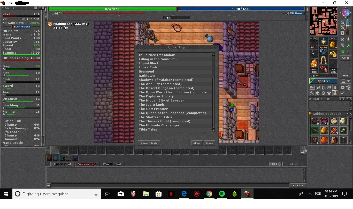Open the skull bestiary icon
353x209 pixels.
pyautogui.click(x=318, y=93)
